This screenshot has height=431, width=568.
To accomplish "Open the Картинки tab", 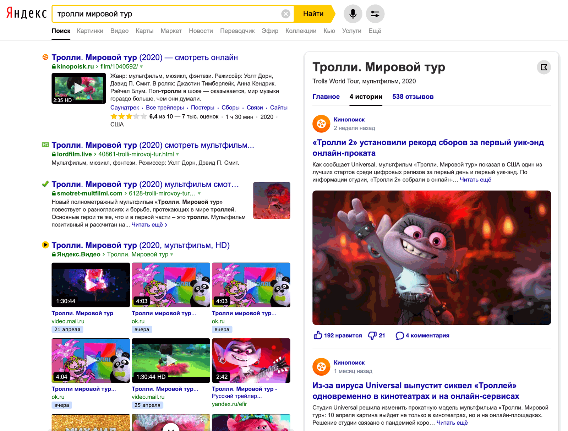I will (x=90, y=31).
